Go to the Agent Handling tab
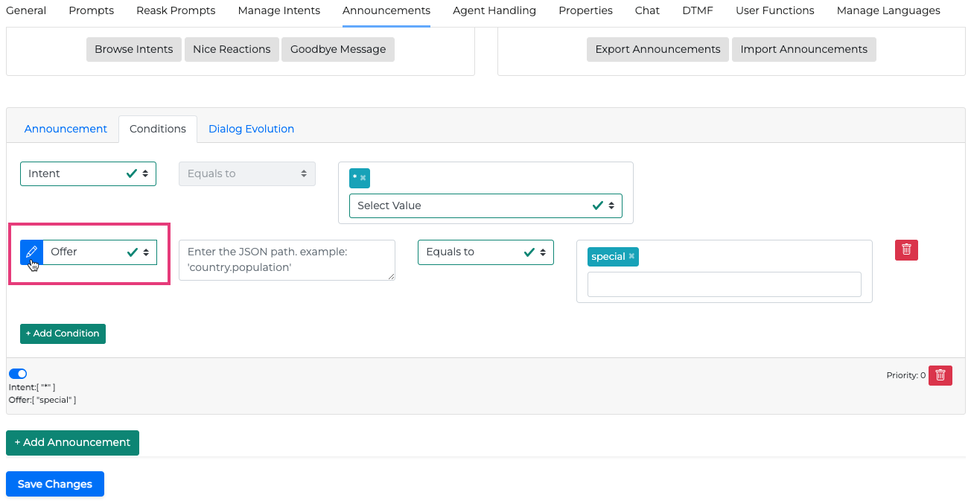Viewport: 971px width, 504px height. click(494, 10)
